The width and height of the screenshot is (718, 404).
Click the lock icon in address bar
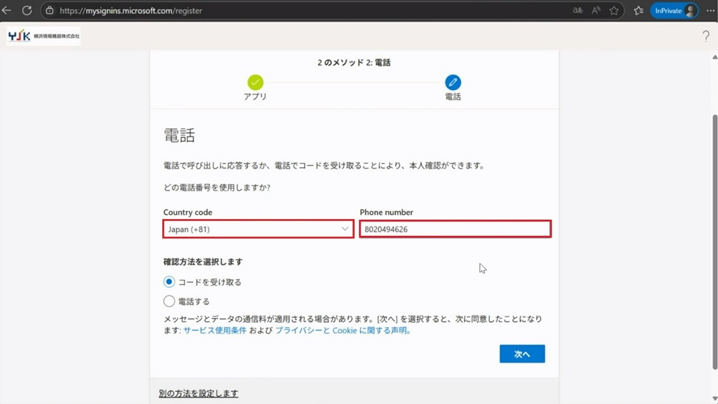click(49, 11)
